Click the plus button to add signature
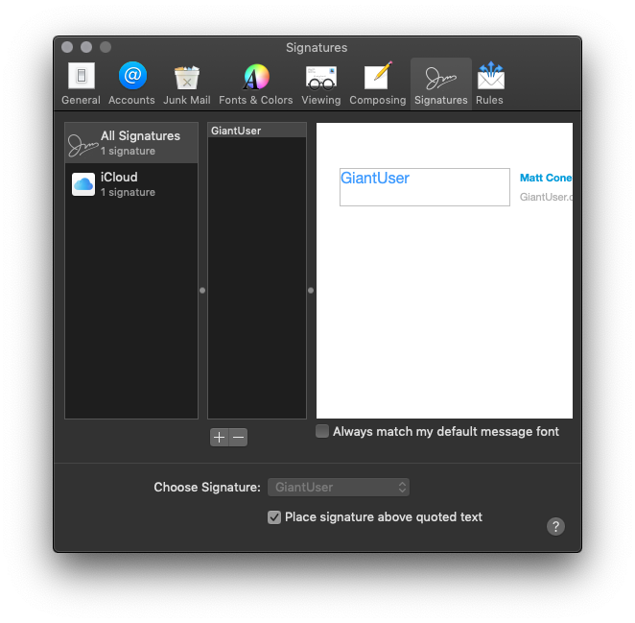The width and height of the screenshot is (635, 623). [x=219, y=438]
